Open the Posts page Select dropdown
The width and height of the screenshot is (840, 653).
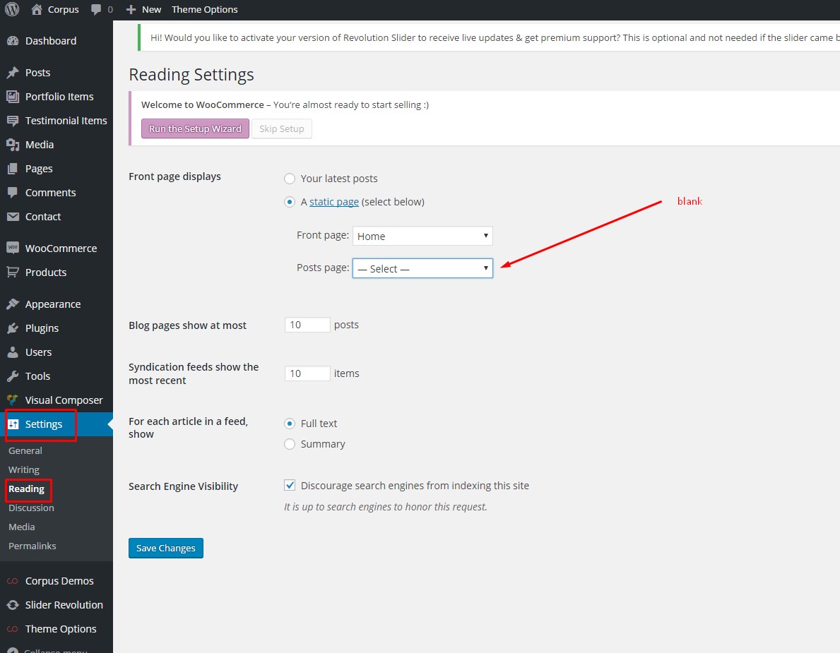422,268
